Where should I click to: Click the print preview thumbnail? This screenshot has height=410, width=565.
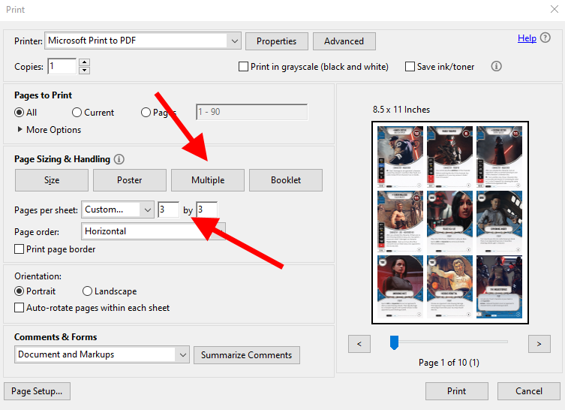pyautogui.click(x=450, y=222)
